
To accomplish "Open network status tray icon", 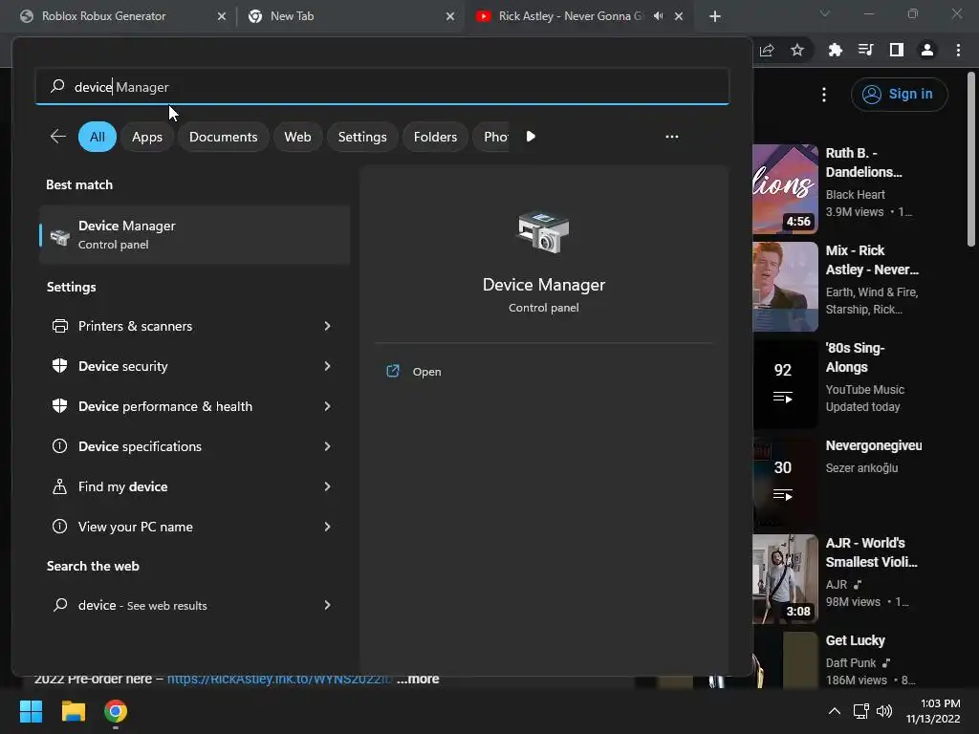I will click(861, 711).
